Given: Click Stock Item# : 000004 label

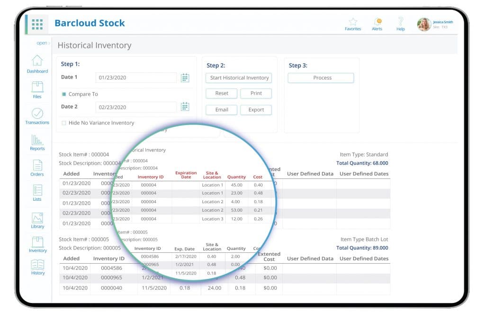Looking at the screenshot, I should 84,154.
